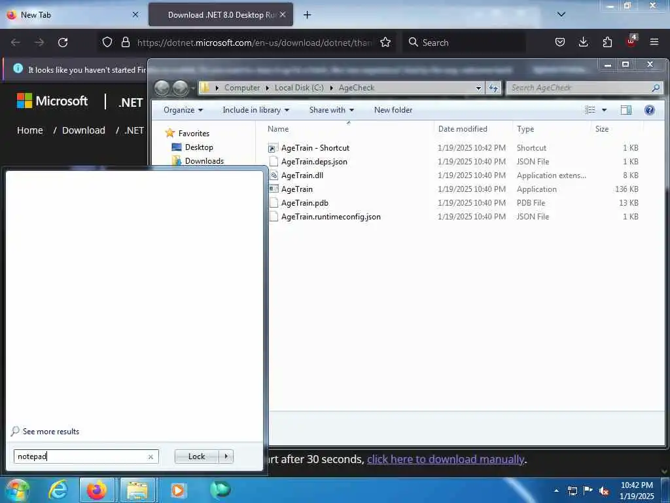Click the Firefox Search box
Viewport: 670px width, 503px height.
tap(464, 43)
